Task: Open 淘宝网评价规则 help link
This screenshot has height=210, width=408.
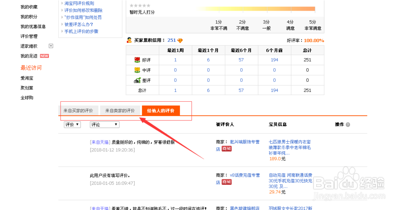Action: click(x=80, y=3)
